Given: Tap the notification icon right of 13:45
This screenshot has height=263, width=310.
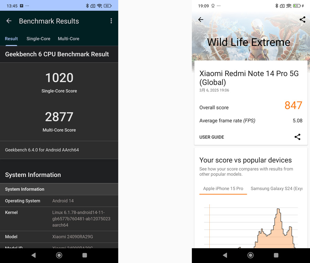Looking at the screenshot, I should coord(22,6).
